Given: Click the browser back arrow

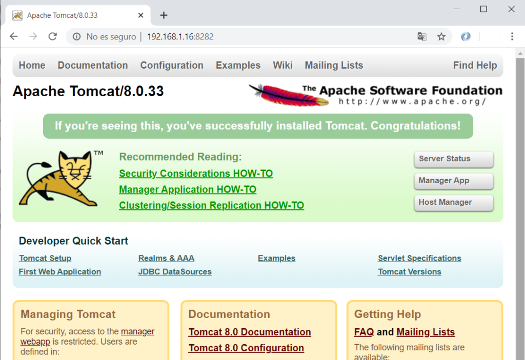Looking at the screenshot, I should coord(14,36).
